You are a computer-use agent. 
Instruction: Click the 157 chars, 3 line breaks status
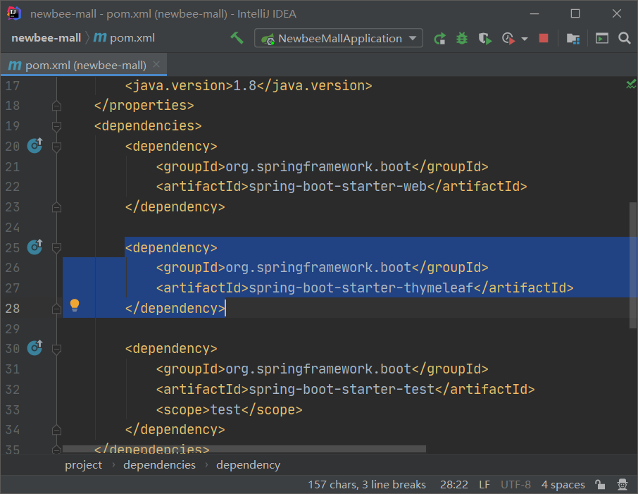click(367, 484)
